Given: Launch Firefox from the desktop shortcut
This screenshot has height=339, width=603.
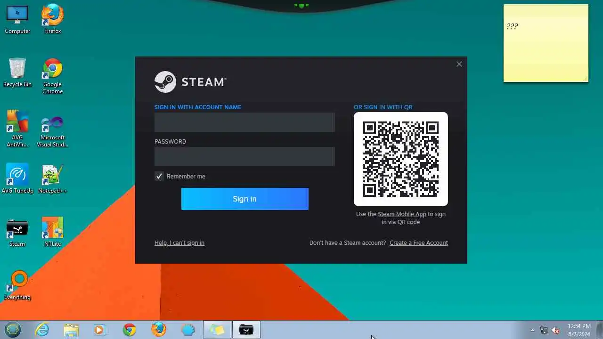Looking at the screenshot, I should pos(52,19).
